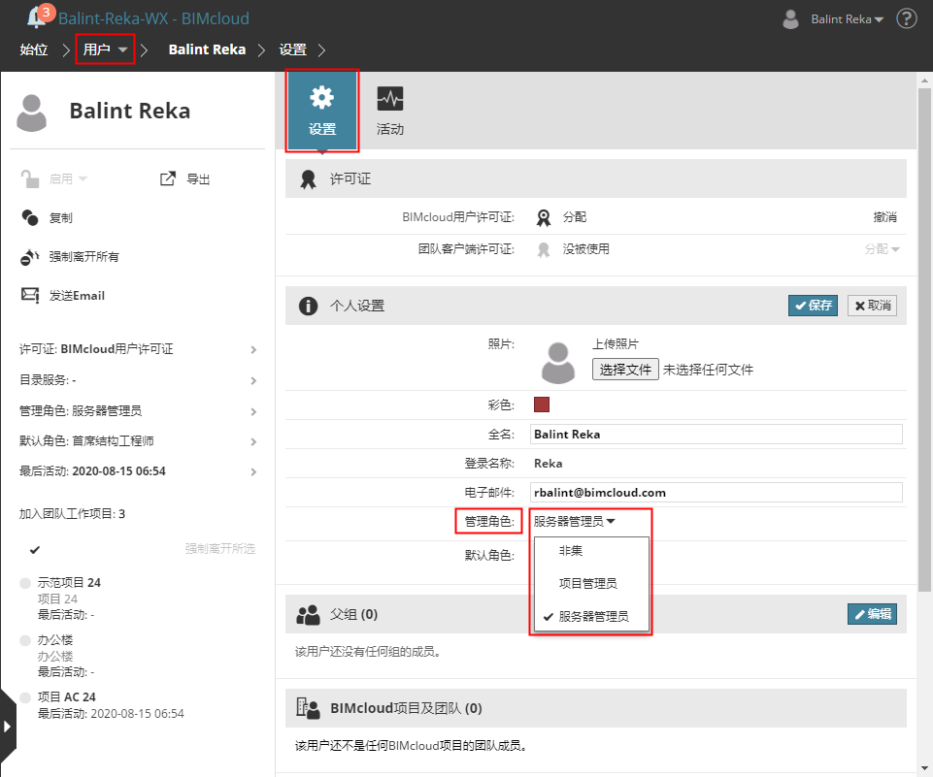
Task: Click the 全名 Balint Reka input field
Action: (x=716, y=434)
